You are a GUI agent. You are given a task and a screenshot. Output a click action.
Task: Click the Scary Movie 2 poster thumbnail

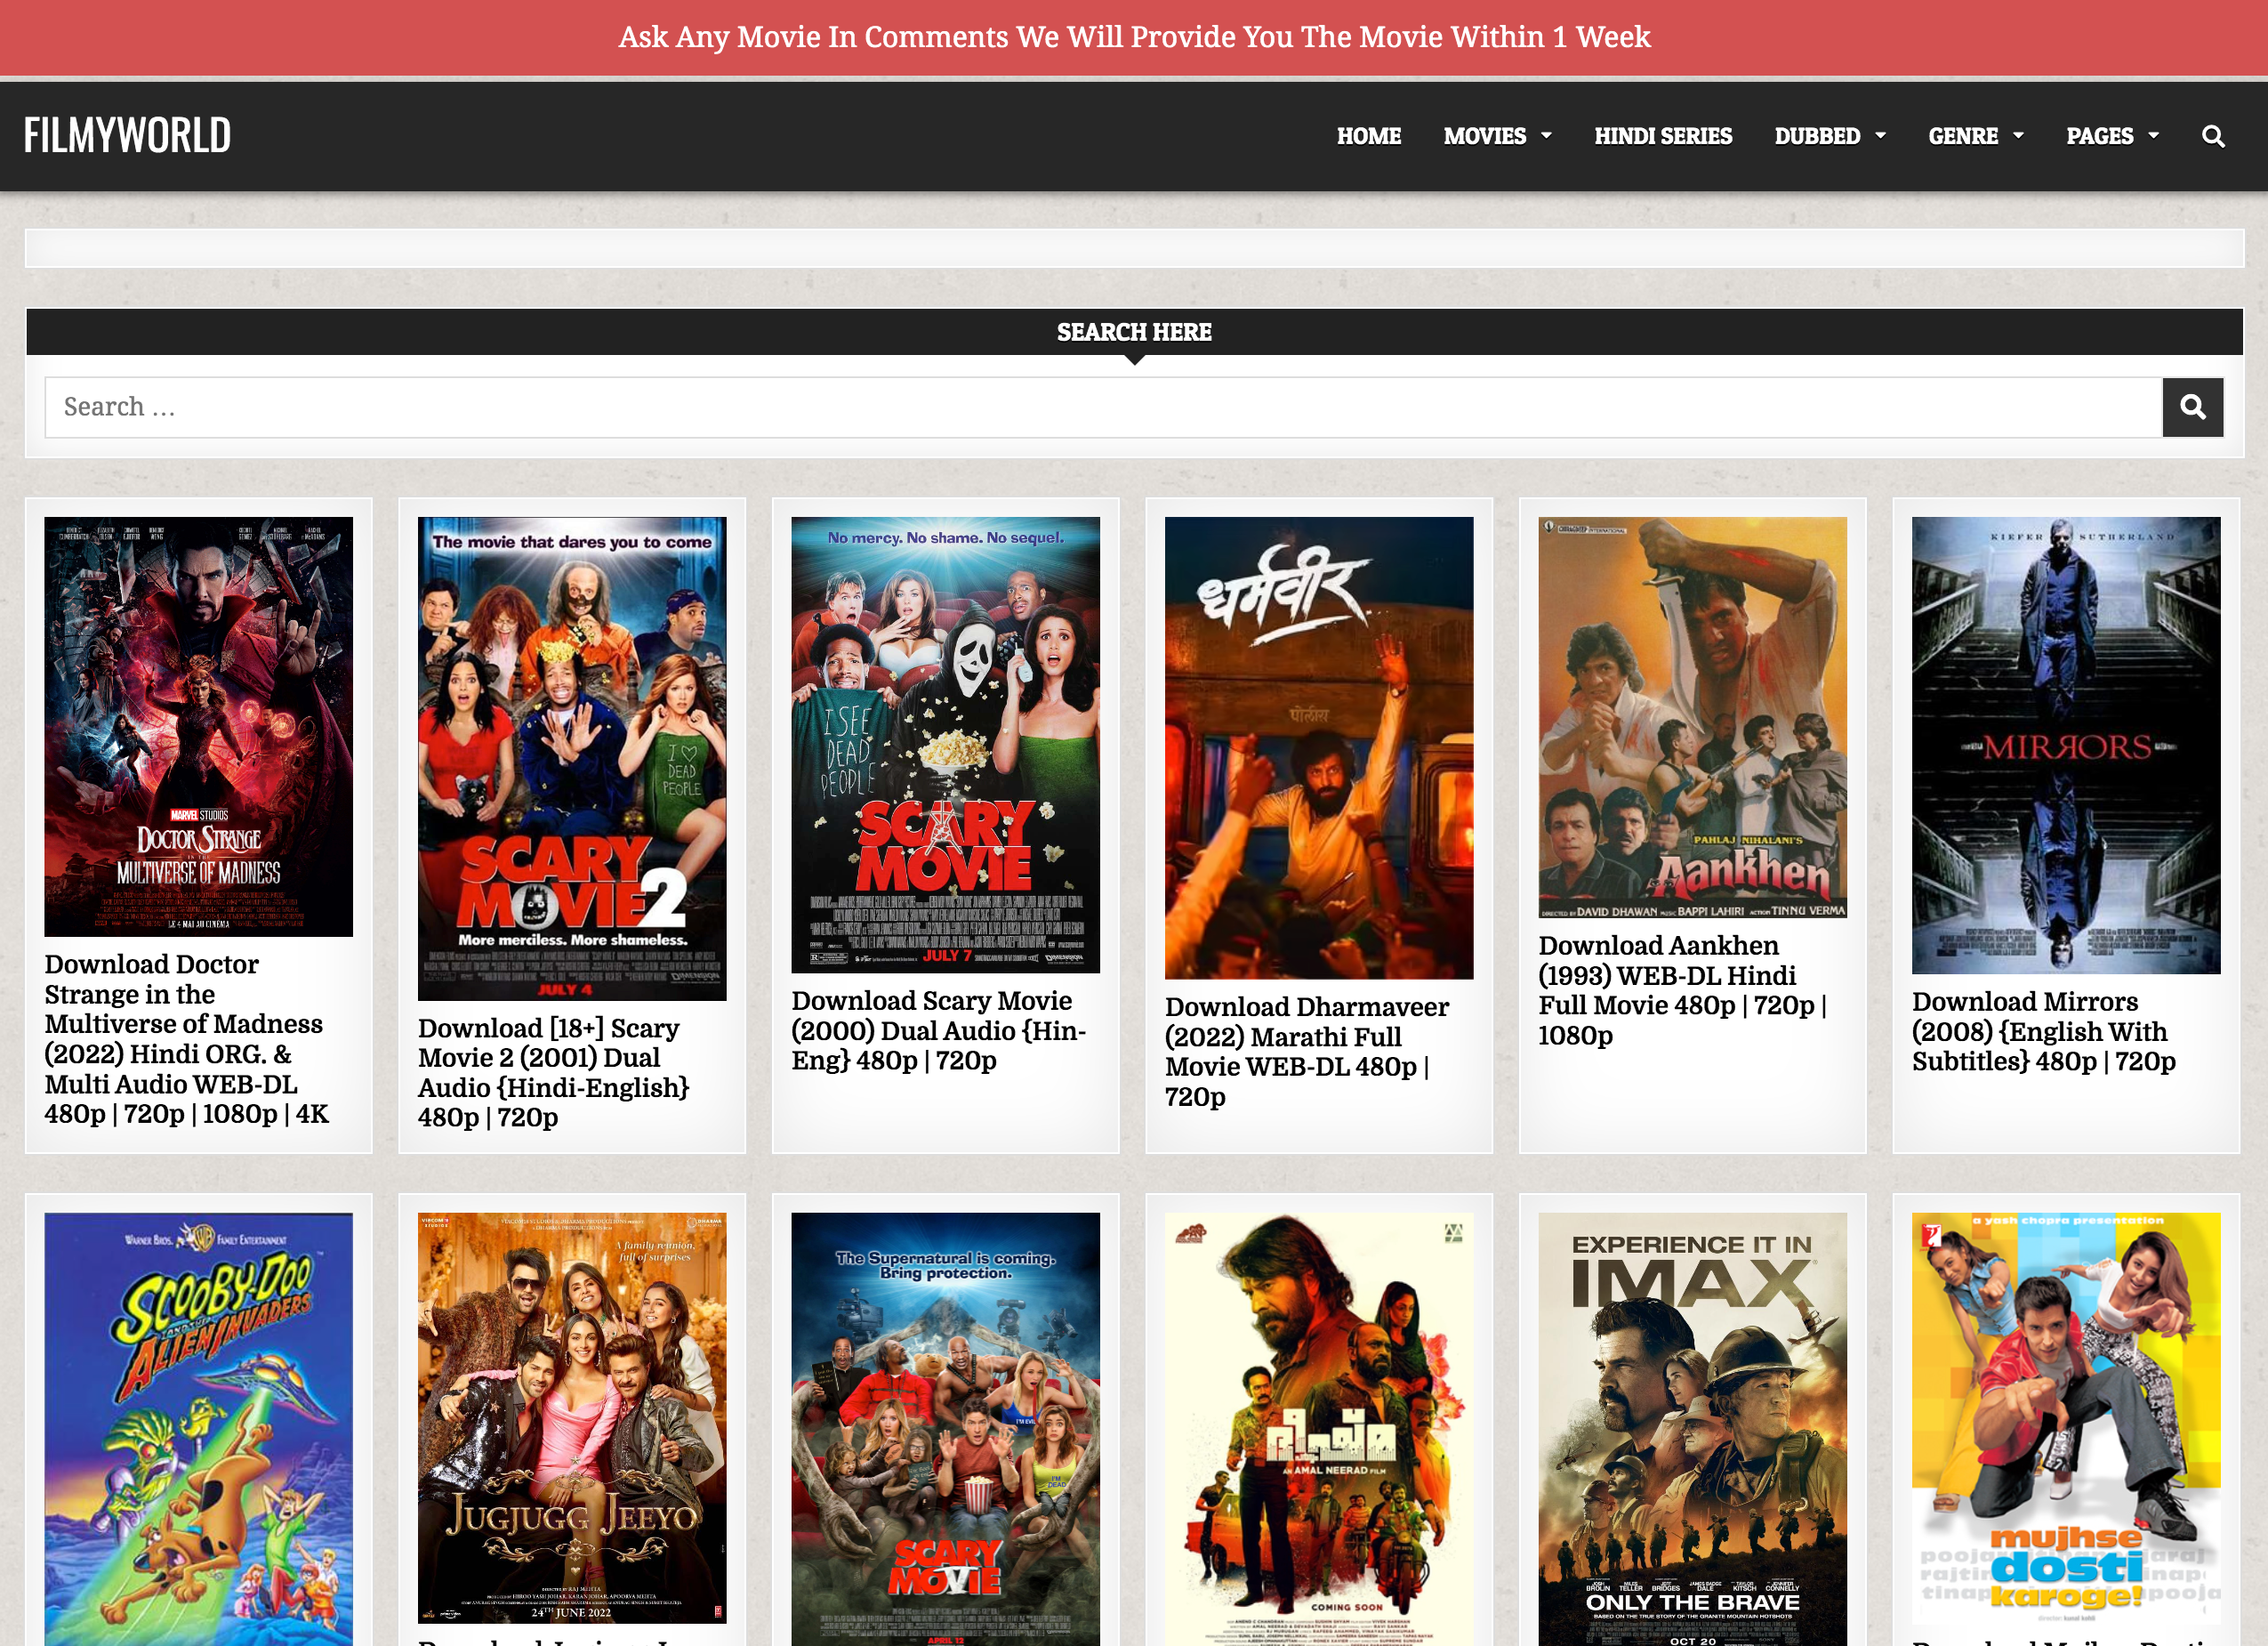[572, 758]
